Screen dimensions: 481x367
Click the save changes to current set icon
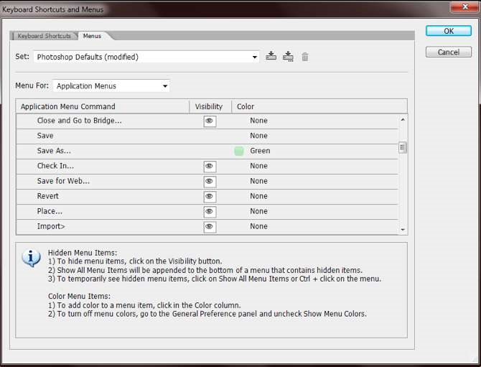pos(271,56)
